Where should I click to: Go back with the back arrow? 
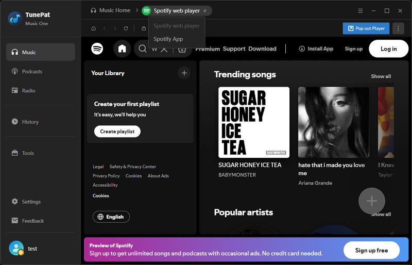(105, 28)
